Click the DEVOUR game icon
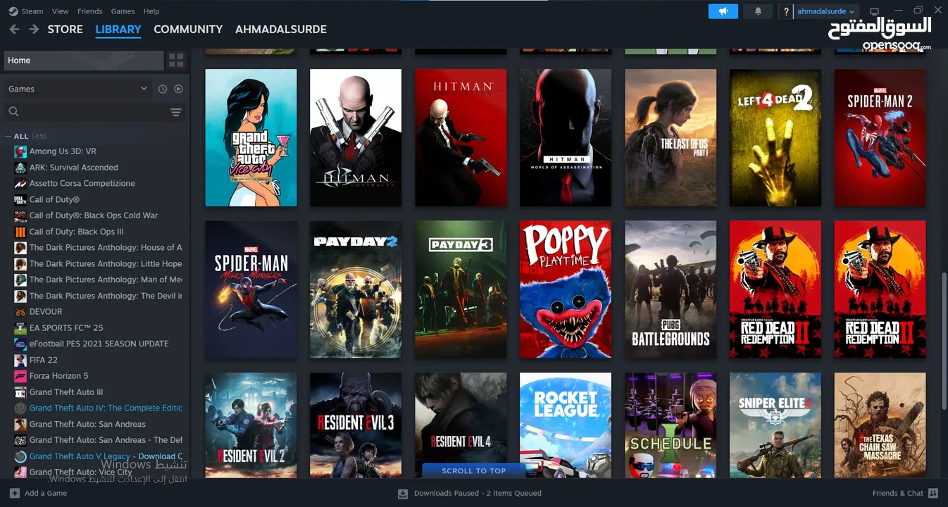The width and height of the screenshot is (948, 507). [x=20, y=312]
